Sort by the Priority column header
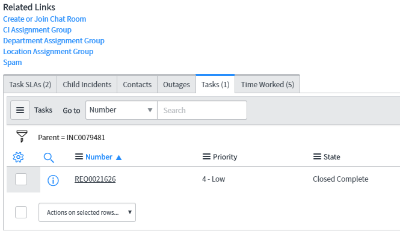Viewport: 400px width, 234px height. click(x=225, y=156)
